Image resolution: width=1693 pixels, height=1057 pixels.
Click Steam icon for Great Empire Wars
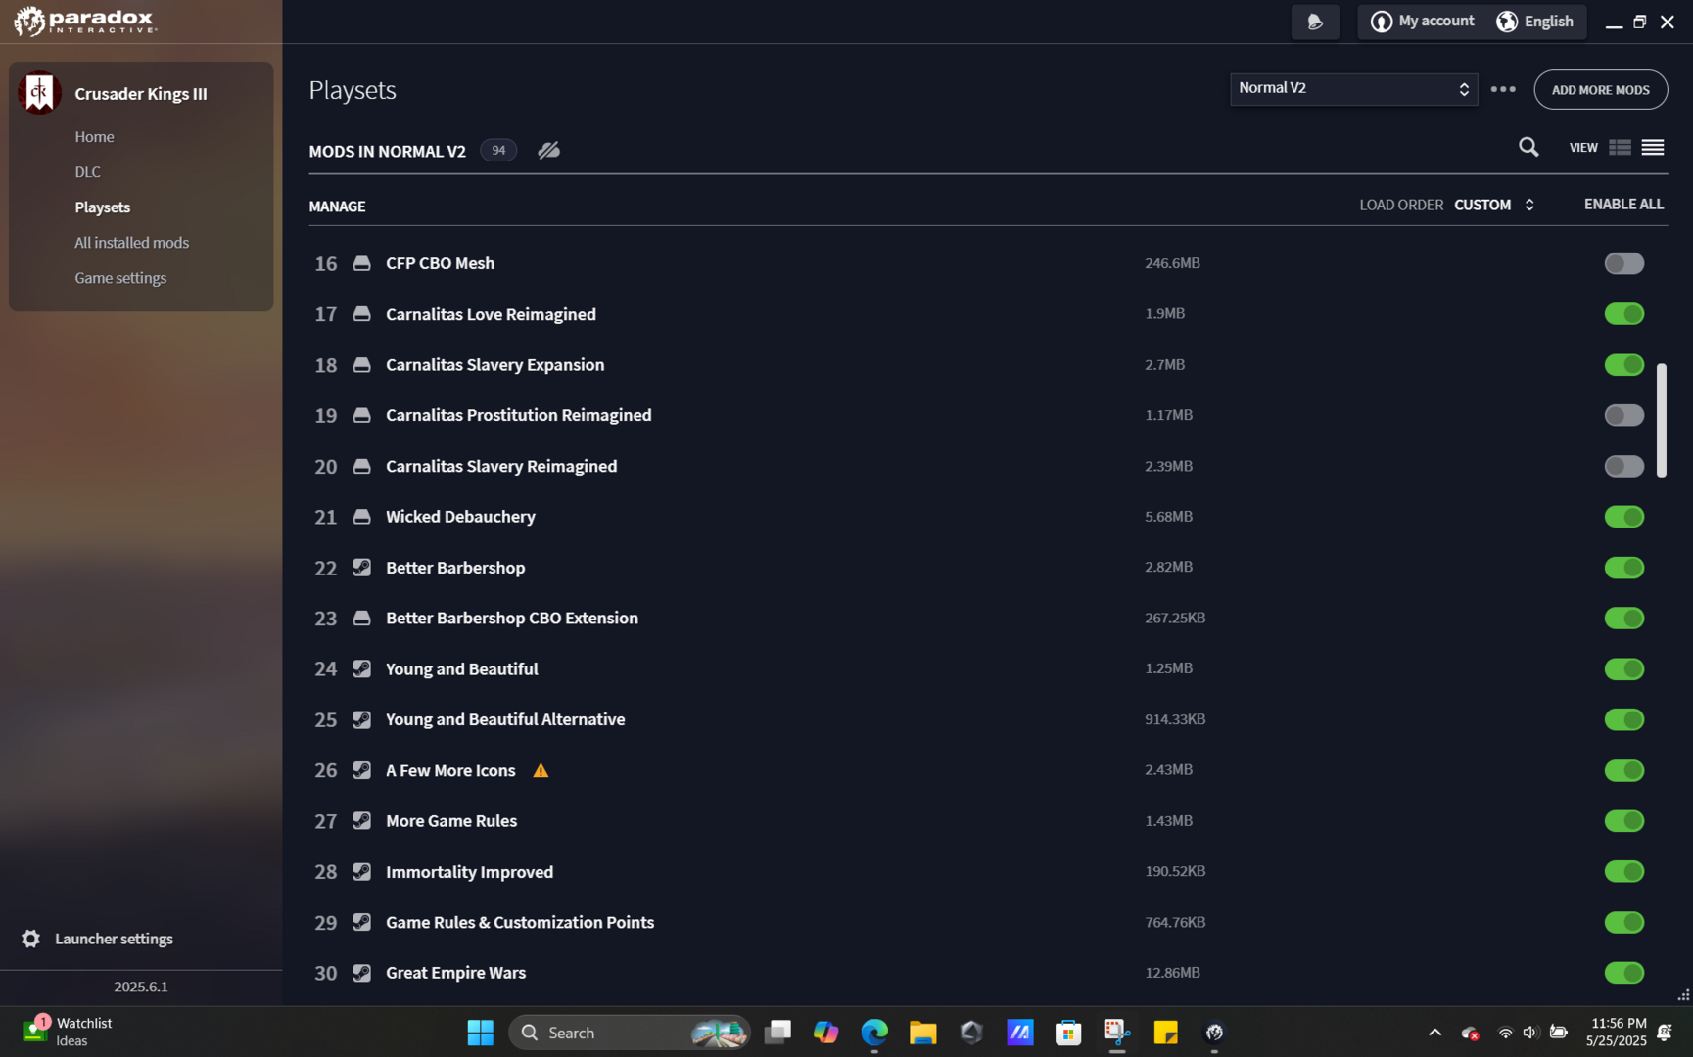(361, 973)
